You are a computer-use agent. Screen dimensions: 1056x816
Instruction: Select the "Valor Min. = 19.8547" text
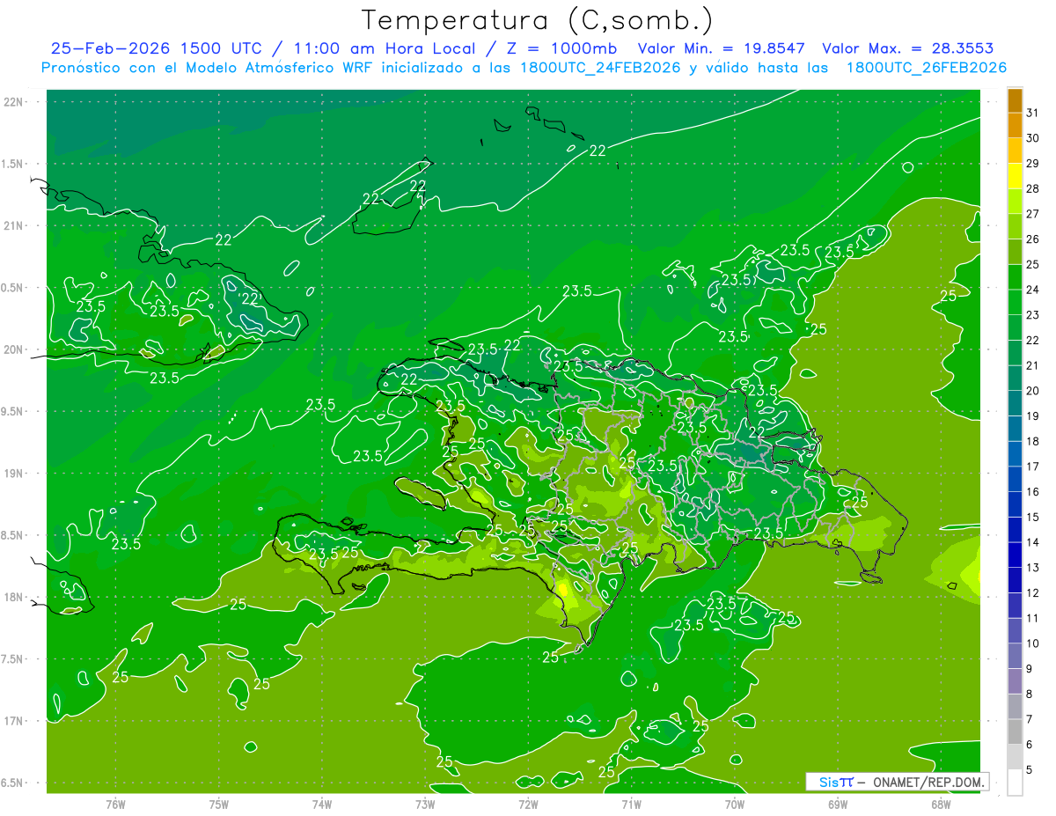[x=722, y=48]
